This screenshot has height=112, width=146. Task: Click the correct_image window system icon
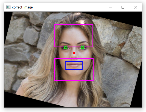(8, 7)
